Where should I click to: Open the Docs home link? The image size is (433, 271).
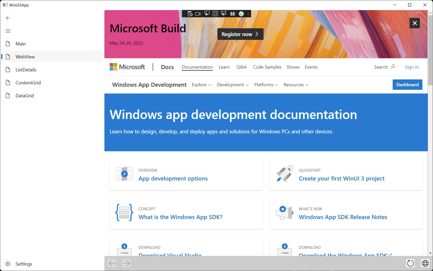pyautogui.click(x=167, y=67)
